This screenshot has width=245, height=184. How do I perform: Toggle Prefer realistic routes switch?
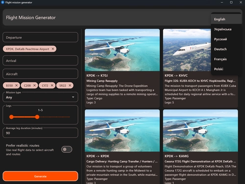point(67,149)
